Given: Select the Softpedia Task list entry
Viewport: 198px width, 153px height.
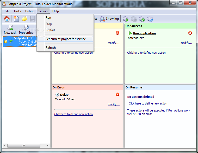Looking at the screenshot, I should tap(20, 41).
